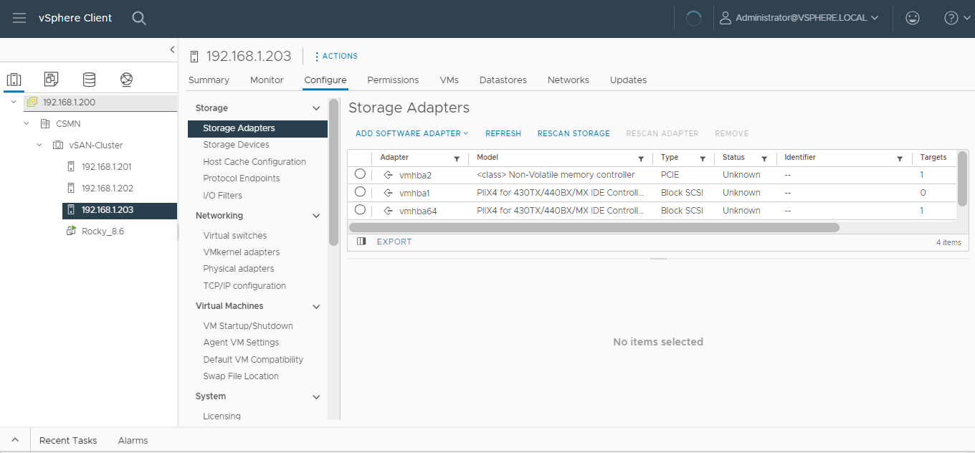The width and height of the screenshot is (975, 453).
Task: Switch to Networking inventory view
Action: pyautogui.click(x=127, y=79)
